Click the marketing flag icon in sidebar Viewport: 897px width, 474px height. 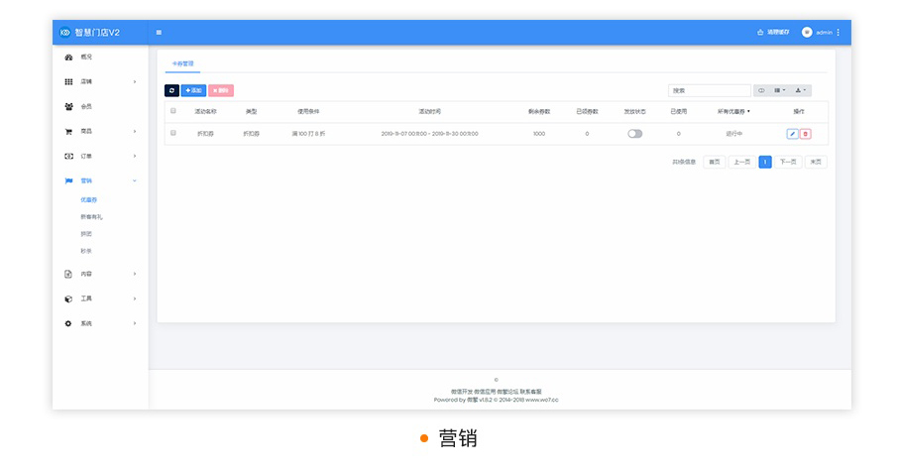pyautogui.click(x=68, y=180)
